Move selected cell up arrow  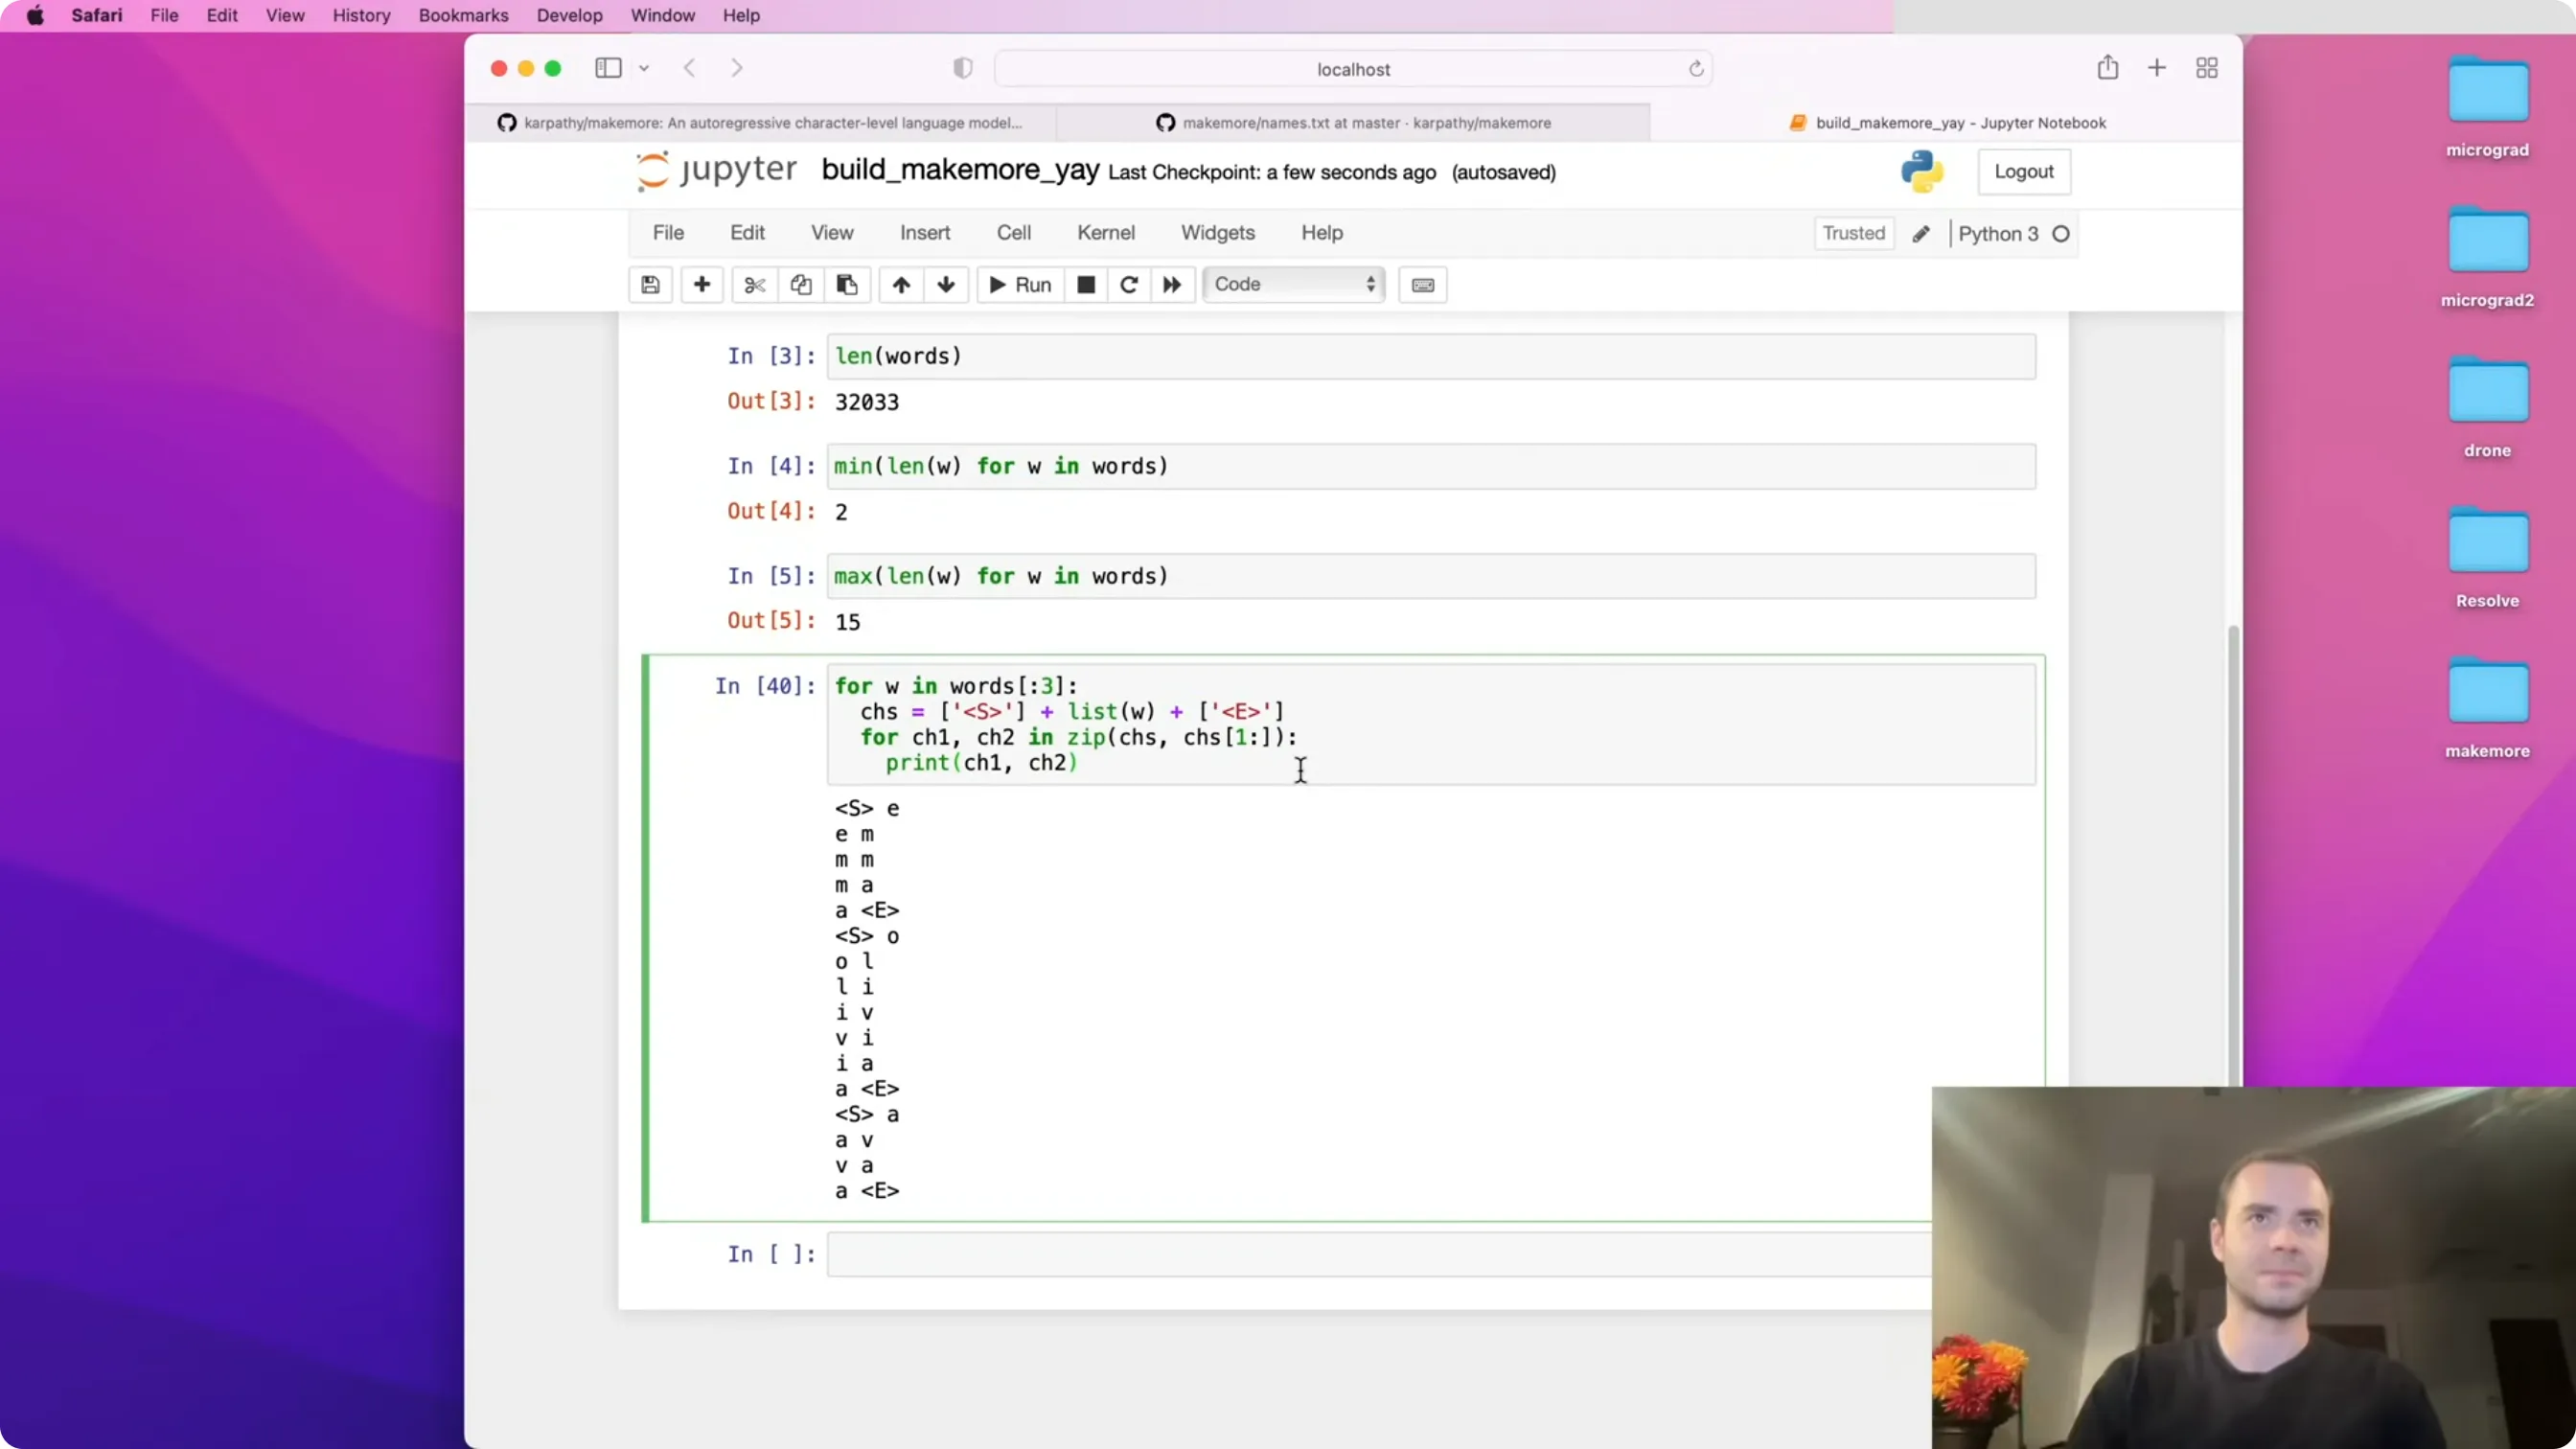tap(901, 285)
